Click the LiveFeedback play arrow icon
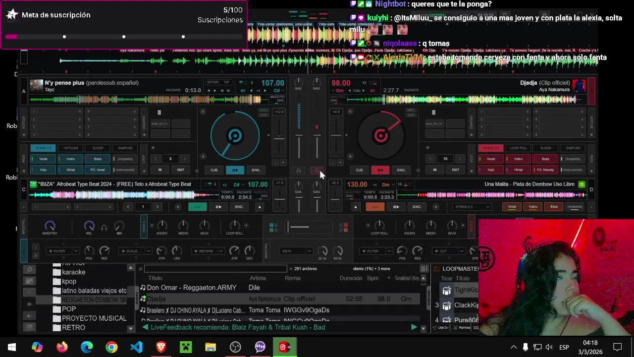Screen dimensions: 634x357 pos(414,327)
